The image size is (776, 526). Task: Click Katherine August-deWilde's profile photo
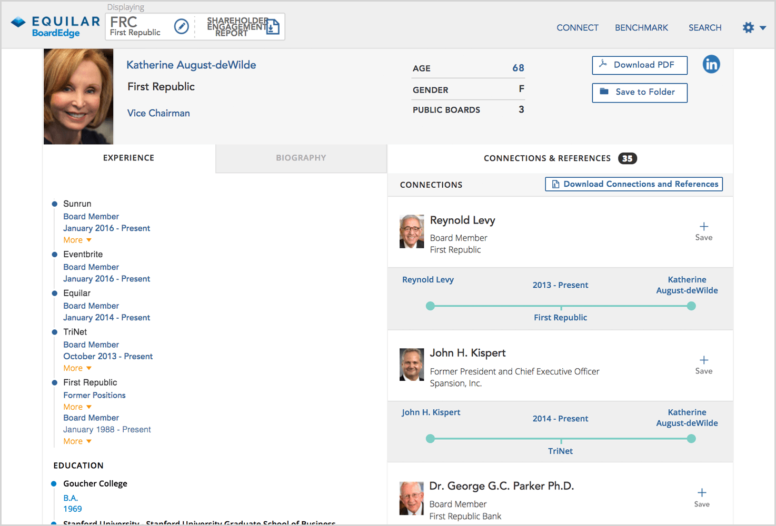click(78, 97)
